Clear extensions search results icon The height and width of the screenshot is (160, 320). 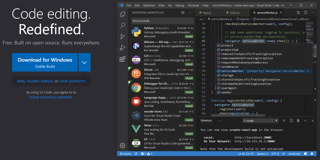(x=183, y=13)
